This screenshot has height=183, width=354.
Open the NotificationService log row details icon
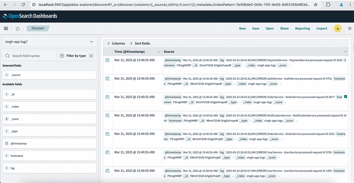tap(108, 116)
